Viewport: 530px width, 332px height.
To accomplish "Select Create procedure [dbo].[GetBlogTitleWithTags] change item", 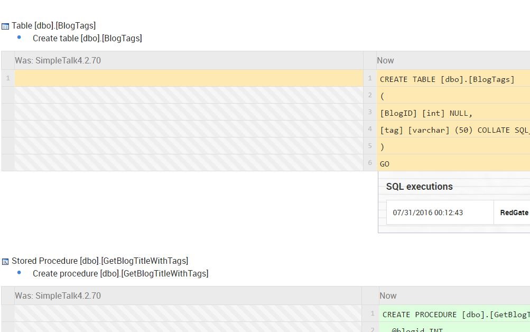I will pyautogui.click(x=120, y=273).
